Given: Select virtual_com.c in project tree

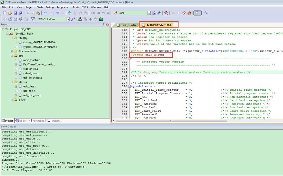Looking at the screenshot, I should 31,73.
